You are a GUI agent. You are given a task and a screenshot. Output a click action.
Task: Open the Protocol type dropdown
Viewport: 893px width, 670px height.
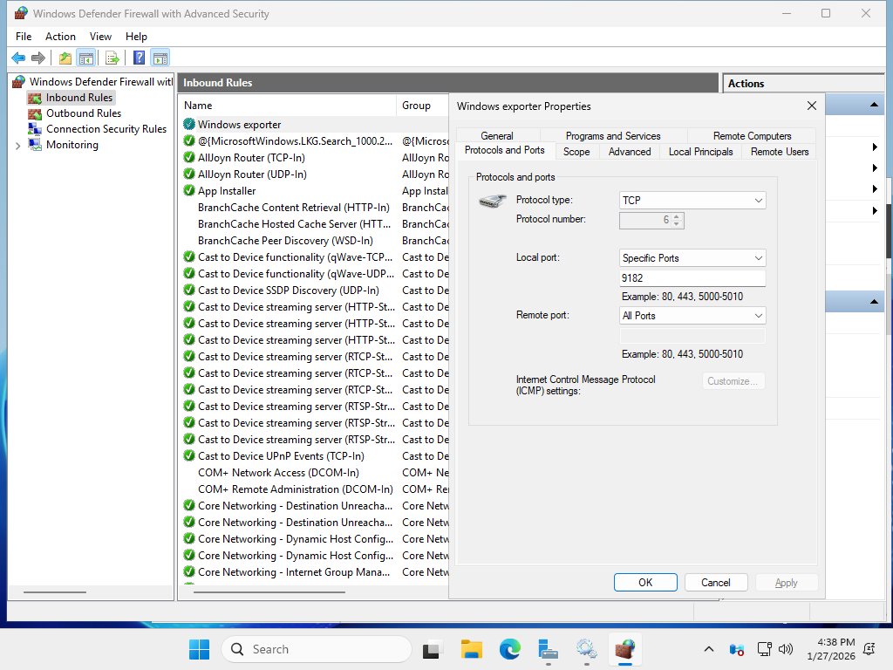[692, 201]
